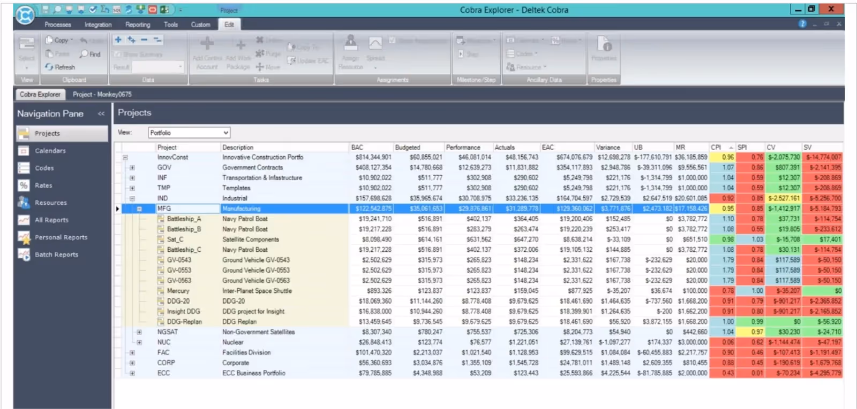Click the CPI column header to sort

722,147
